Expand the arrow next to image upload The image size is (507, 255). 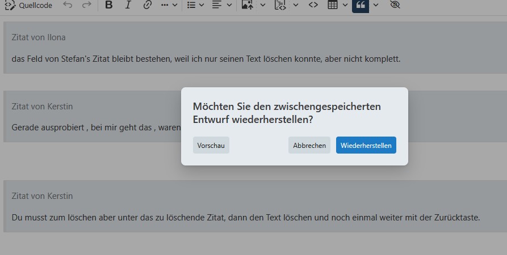[263, 5]
